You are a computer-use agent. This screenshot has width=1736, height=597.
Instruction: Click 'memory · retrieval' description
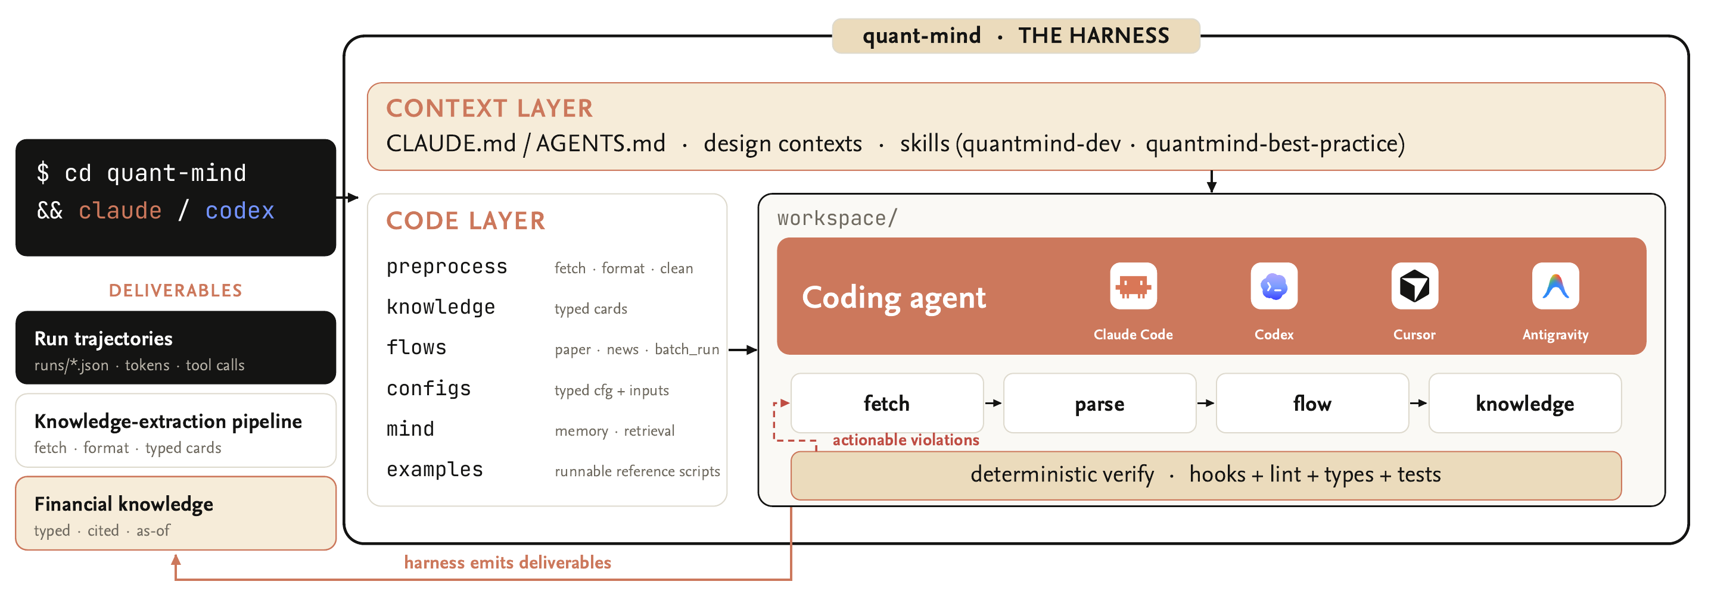pos(614,431)
